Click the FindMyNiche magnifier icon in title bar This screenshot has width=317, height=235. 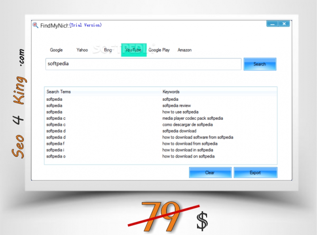35,25
